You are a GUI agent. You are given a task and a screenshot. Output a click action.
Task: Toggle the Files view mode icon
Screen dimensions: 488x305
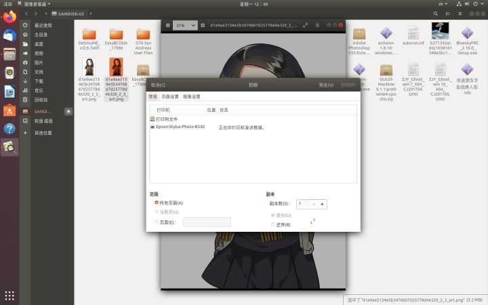coord(447,14)
